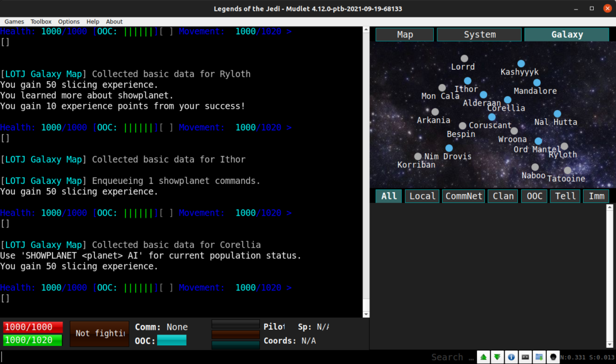Select the Naboo planet dot

(535, 167)
